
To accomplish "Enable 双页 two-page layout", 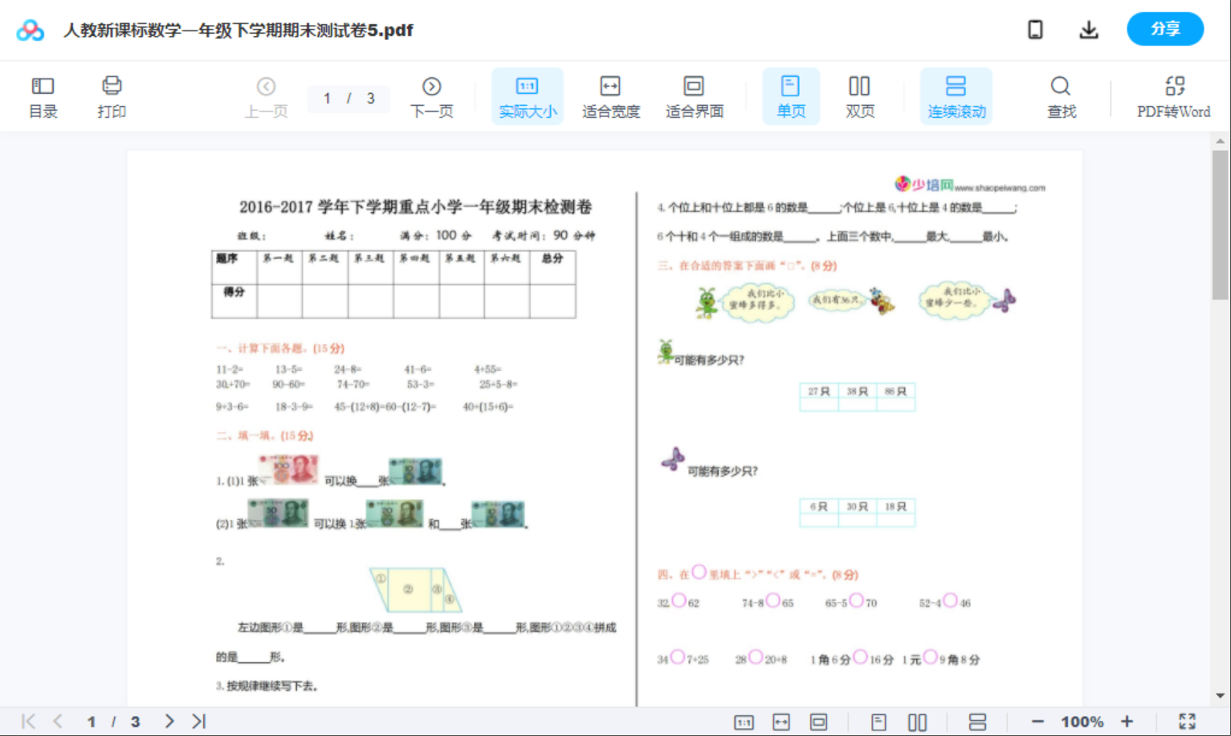I will click(859, 96).
